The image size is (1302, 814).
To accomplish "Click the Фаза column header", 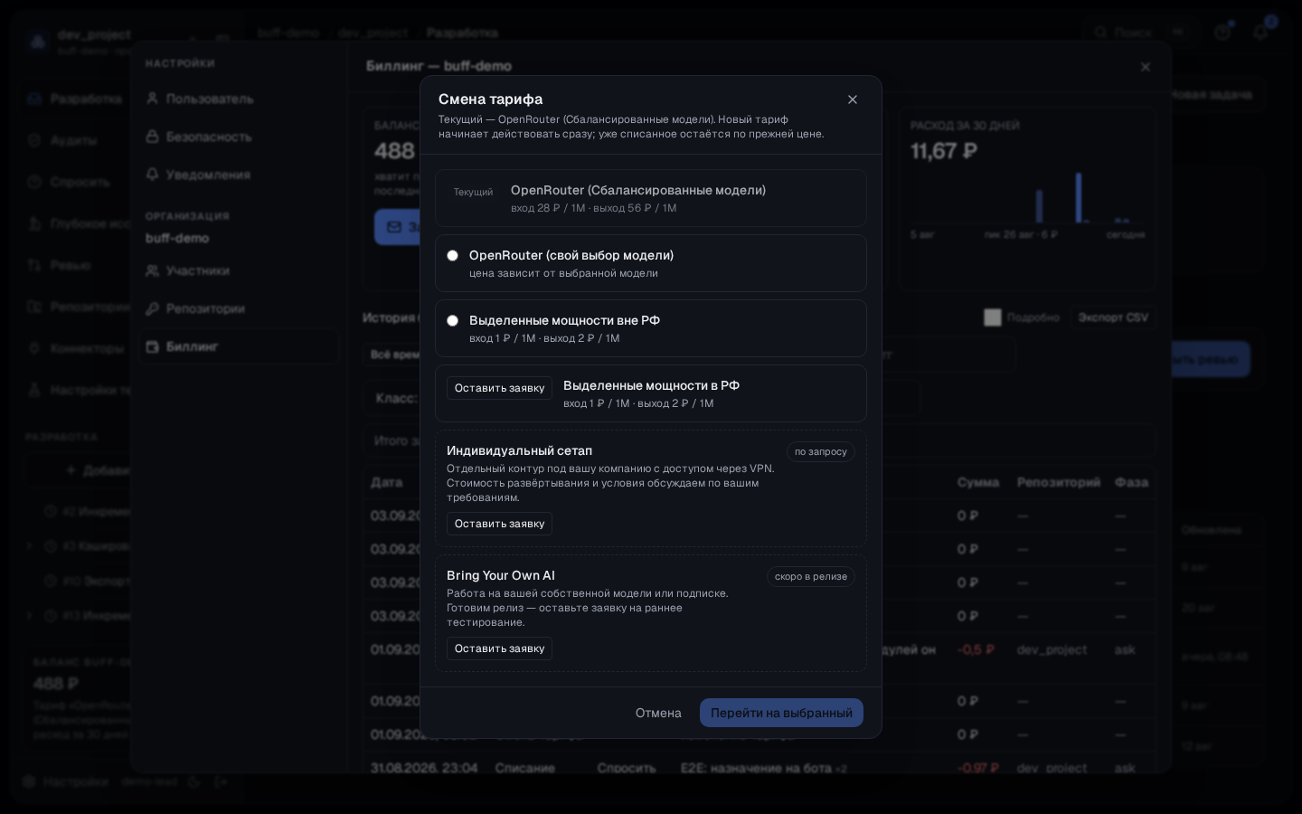I will (x=1132, y=482).
